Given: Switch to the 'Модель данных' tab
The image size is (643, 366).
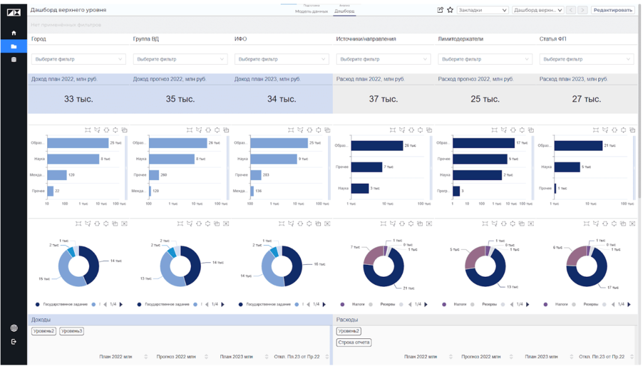Looking at the screenshot, I should point(311,11).
